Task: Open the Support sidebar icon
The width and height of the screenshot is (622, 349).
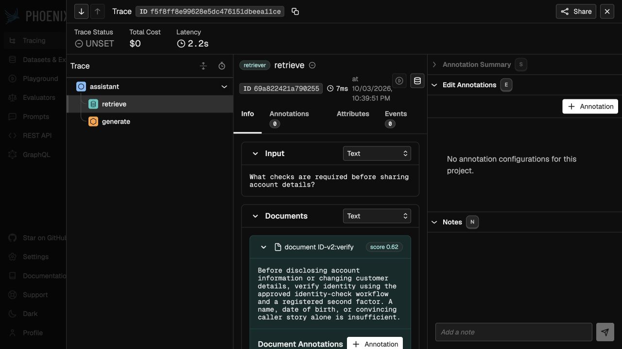Action: 13,295
